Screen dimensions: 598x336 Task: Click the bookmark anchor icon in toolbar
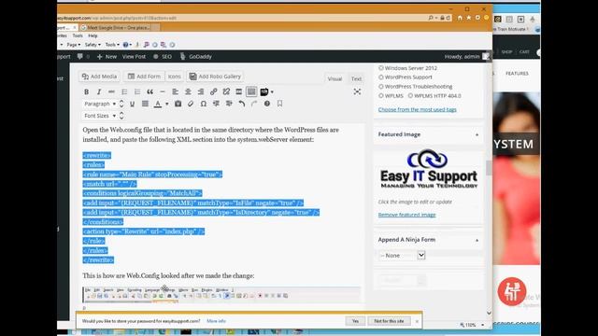pyautogui.click(x=279, y=104)
